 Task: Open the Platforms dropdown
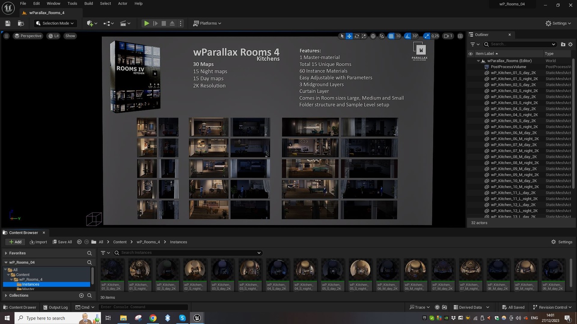tap(207, 23)
